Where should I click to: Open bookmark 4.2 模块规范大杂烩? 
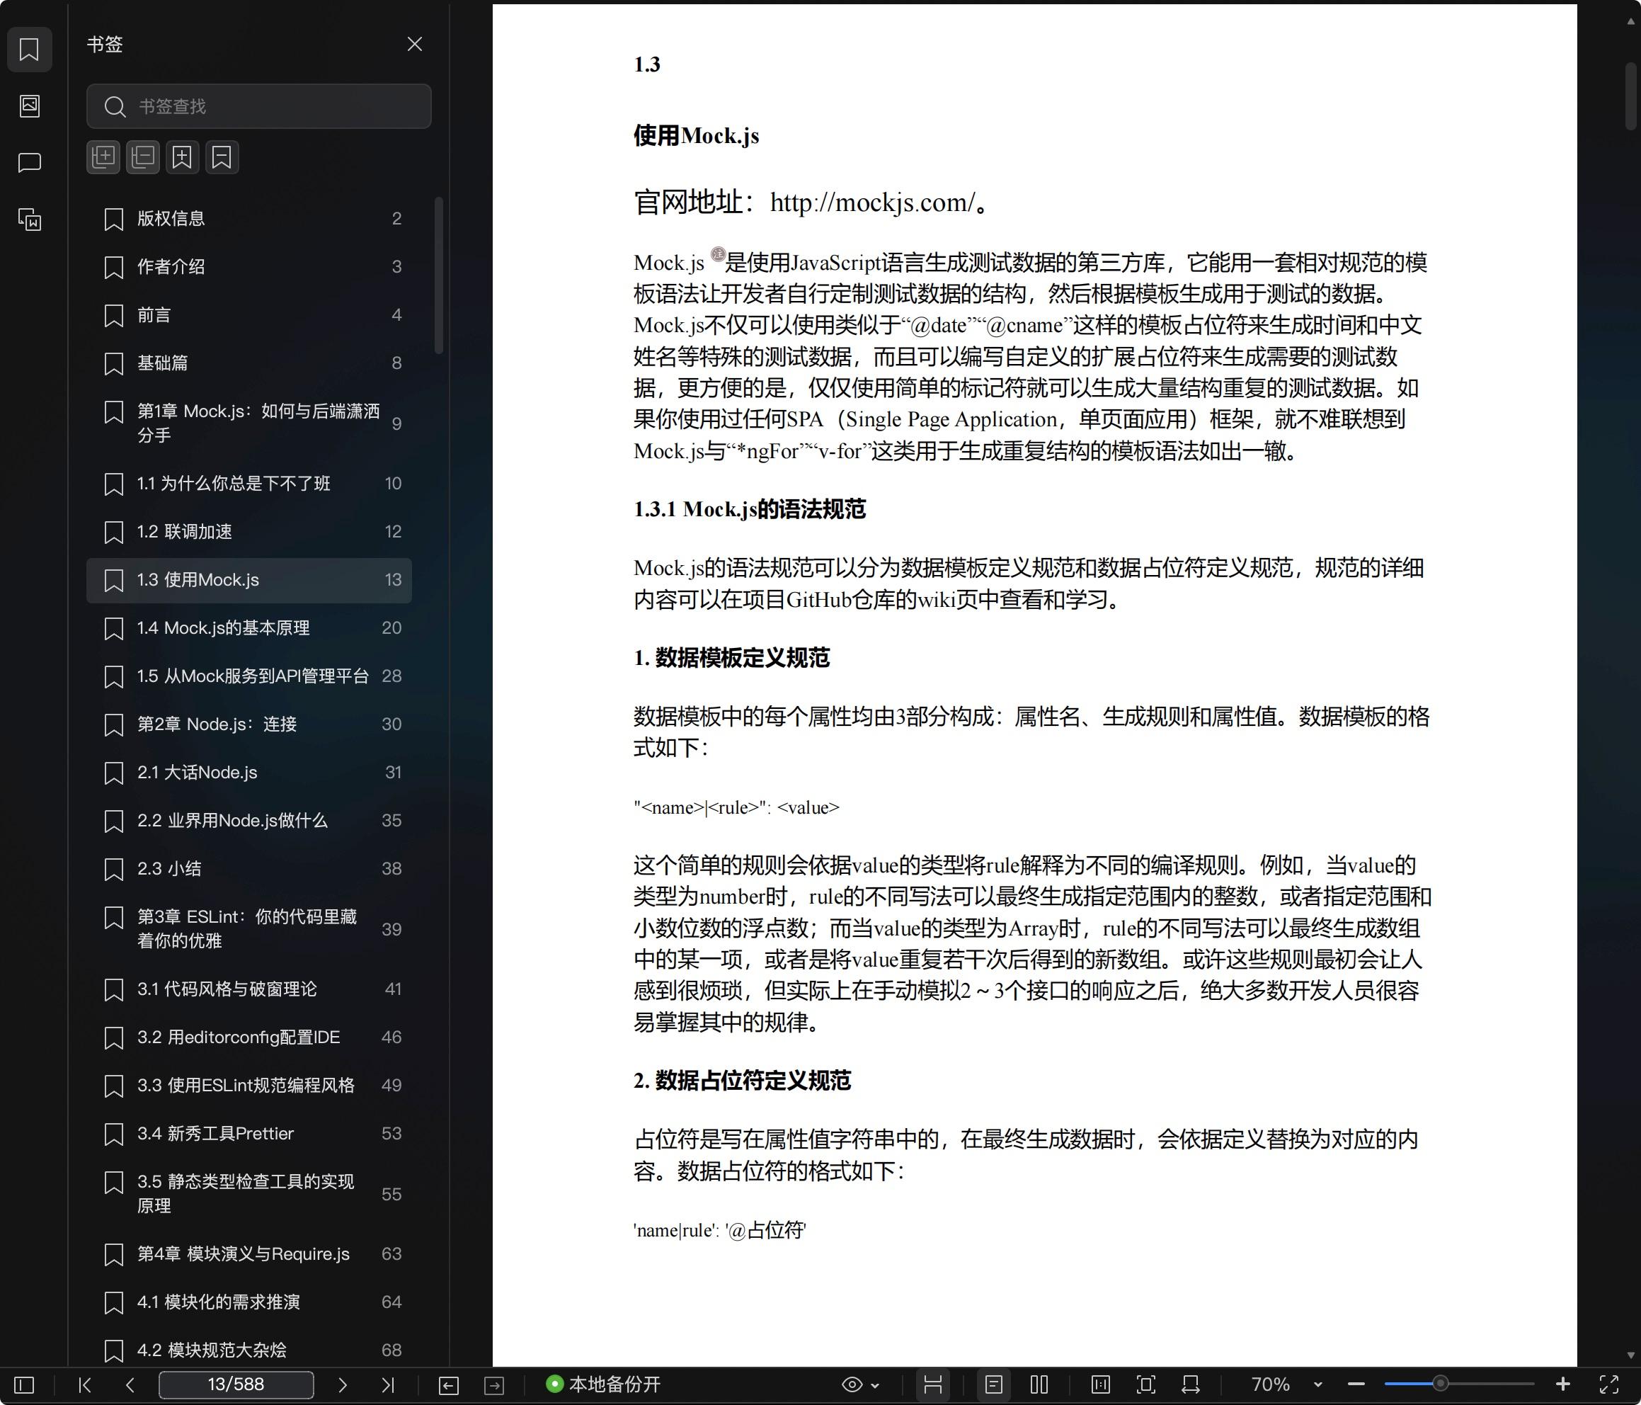tap(249, 1350)
